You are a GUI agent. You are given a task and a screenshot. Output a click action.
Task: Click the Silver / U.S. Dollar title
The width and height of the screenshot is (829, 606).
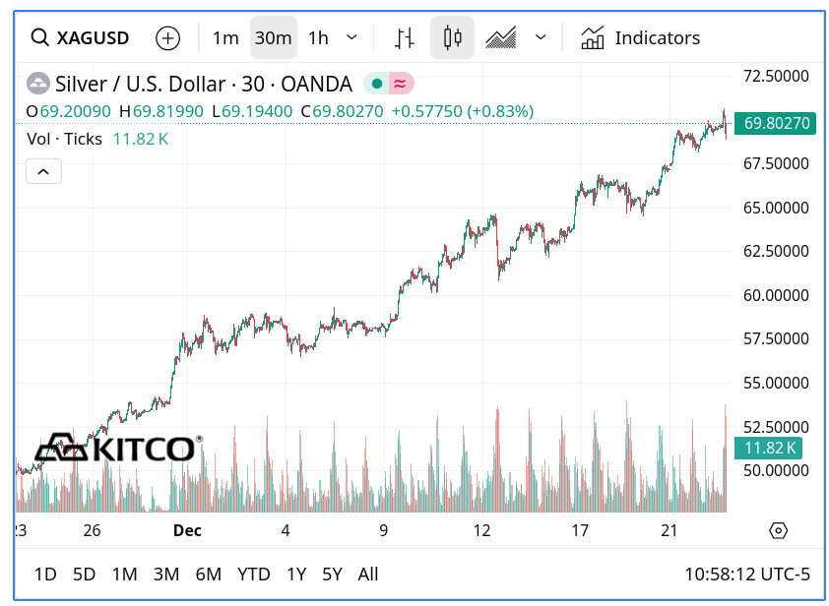click(x=204, y=84)
